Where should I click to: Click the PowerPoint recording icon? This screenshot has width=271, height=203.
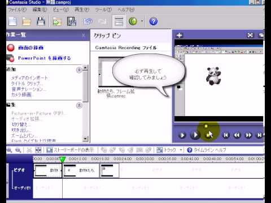click(x=10, y=58)
